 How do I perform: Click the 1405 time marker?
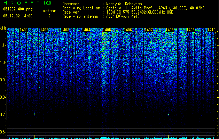(107, 30)
